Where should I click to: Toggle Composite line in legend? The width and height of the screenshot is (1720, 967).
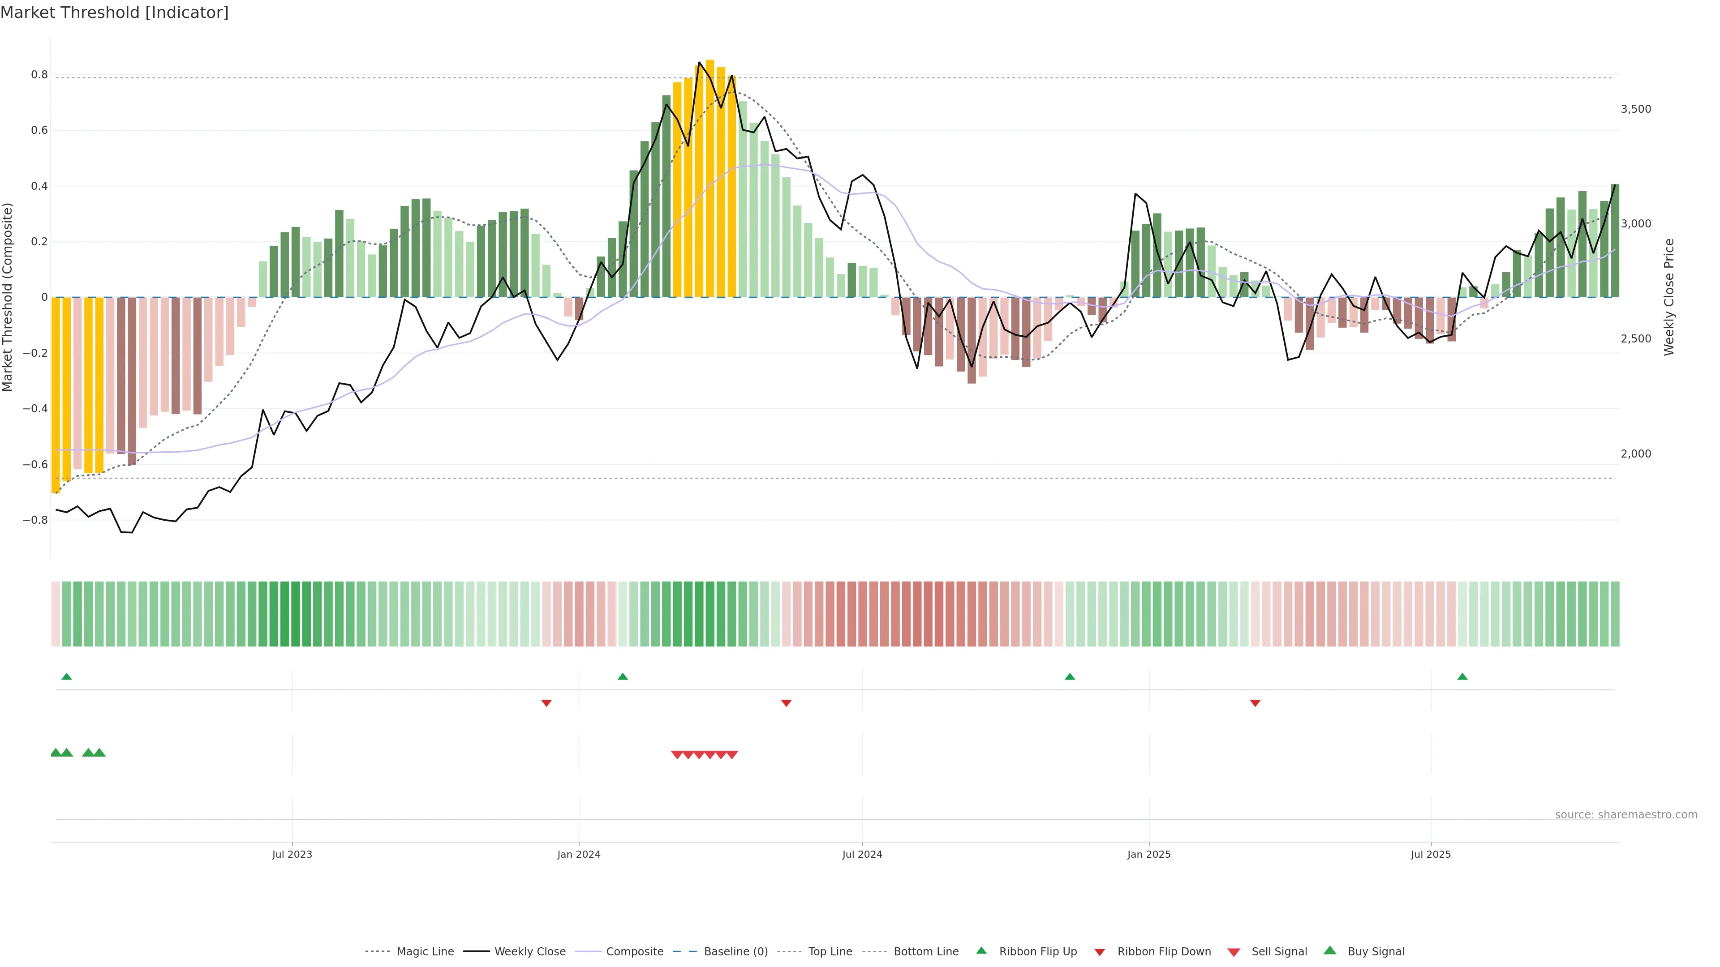pyautogui.click(x=634, y=952)
